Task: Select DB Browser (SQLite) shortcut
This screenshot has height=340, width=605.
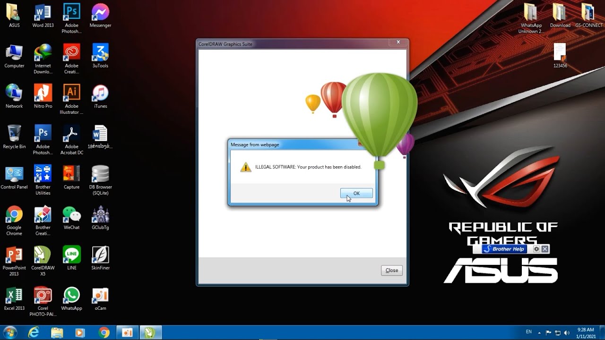Action: (100, 180)
